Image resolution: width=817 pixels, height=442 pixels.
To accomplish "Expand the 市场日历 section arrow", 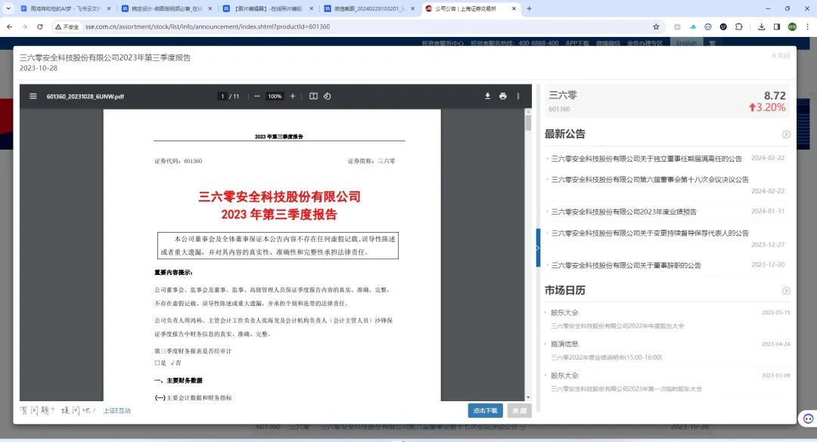I will coord(786,291).
